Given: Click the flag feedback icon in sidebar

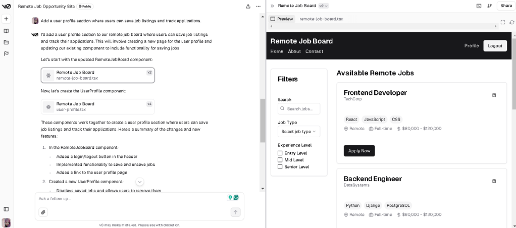Looking at the screenshot, I should (6, 53).
